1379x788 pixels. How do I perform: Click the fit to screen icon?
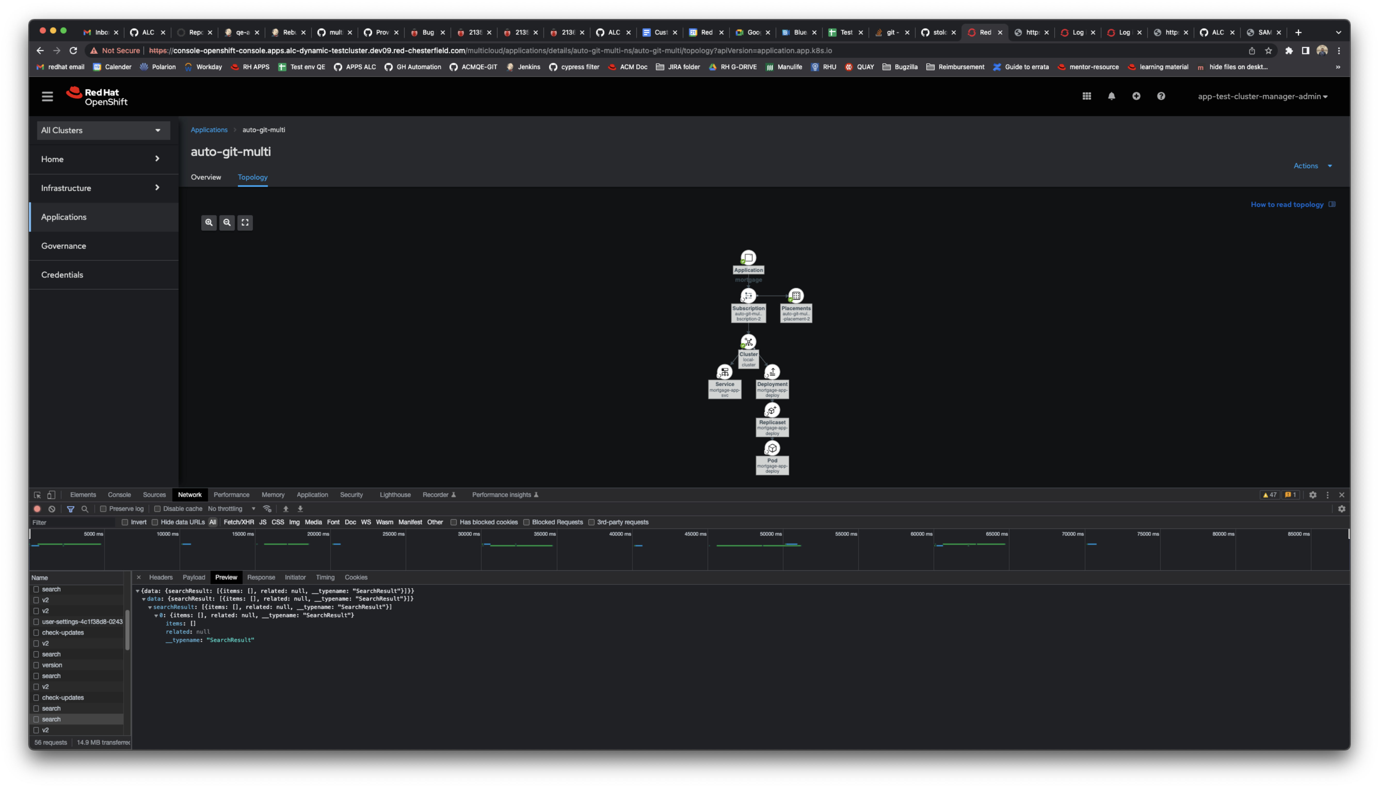pos(245,222)
